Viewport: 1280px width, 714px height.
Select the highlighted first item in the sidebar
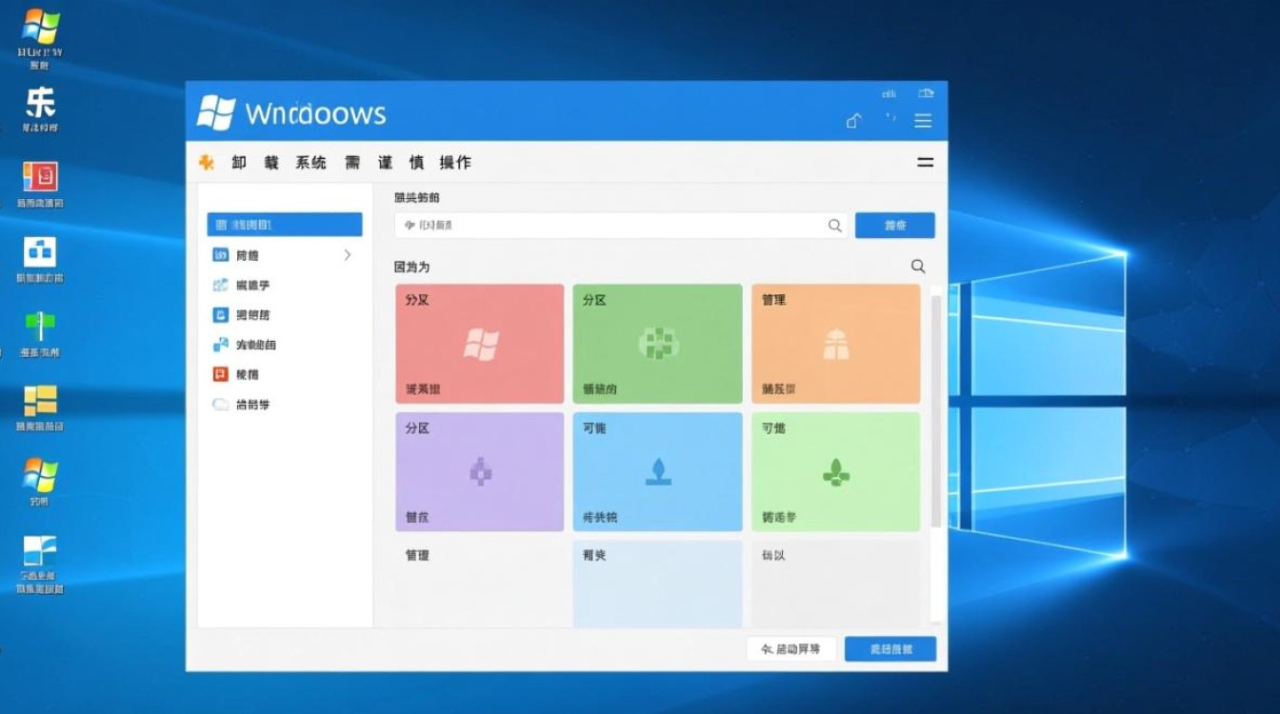tap(283, 224)
